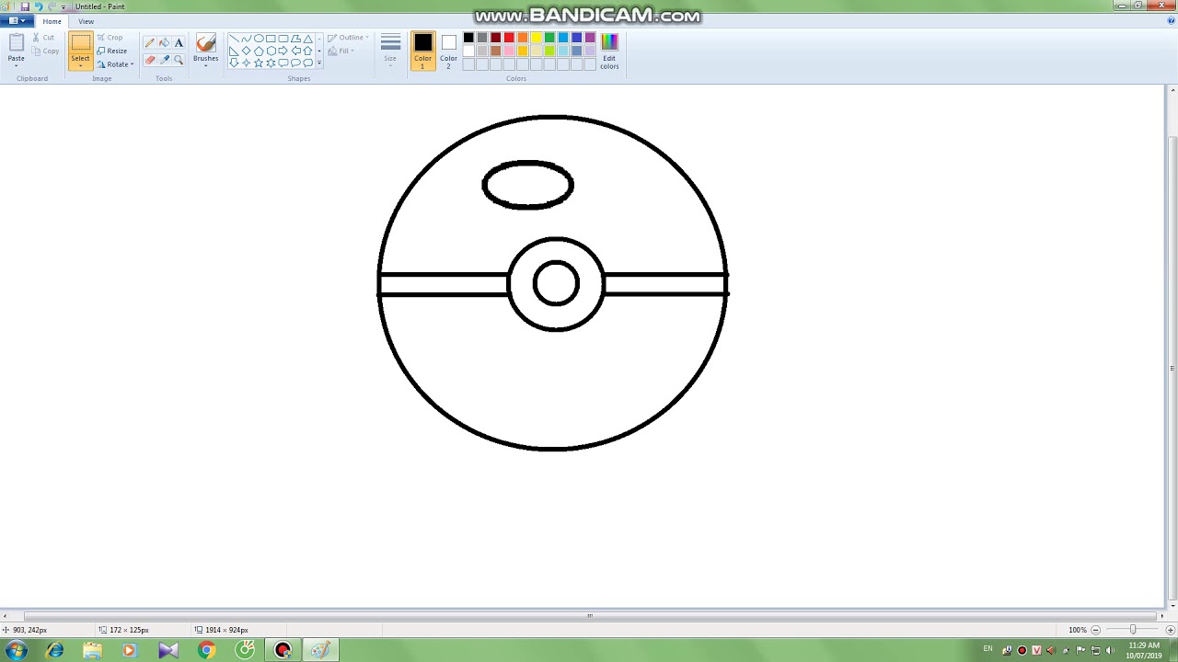This screenshot has width=1178, height=662.
Task: Click the Copy button
Action: coord(44,51)
